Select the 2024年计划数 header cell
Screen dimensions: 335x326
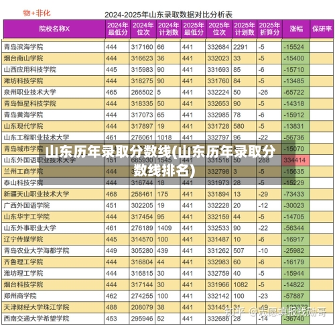click(x=168, y=29)
